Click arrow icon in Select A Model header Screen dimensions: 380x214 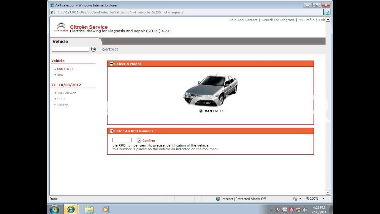[x=112, y=64]
